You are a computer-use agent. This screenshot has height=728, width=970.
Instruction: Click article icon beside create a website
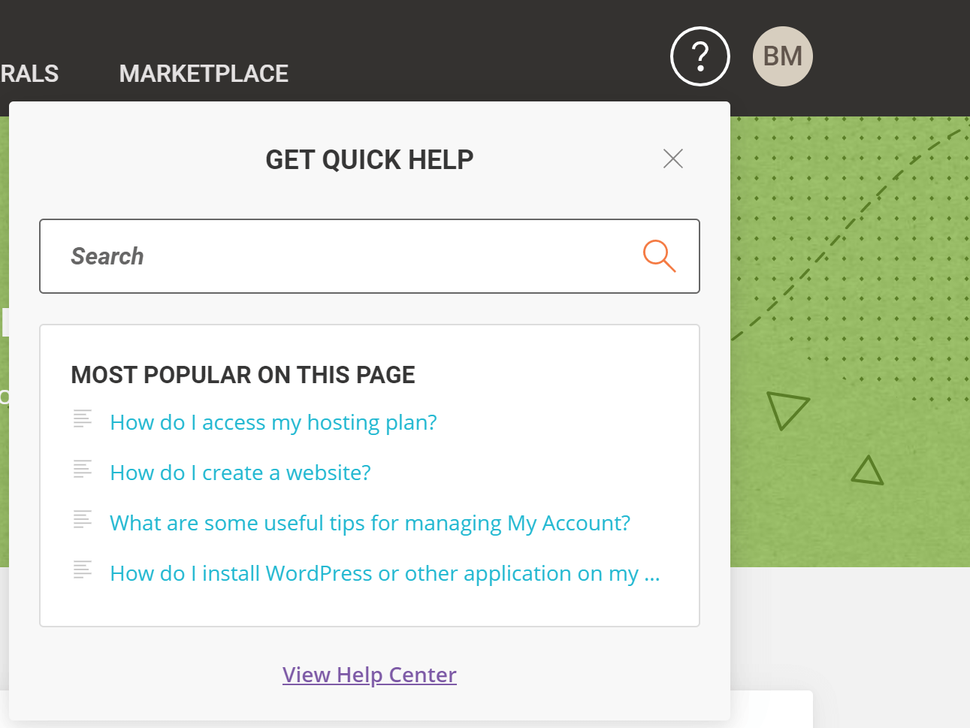tap(83, 470)
